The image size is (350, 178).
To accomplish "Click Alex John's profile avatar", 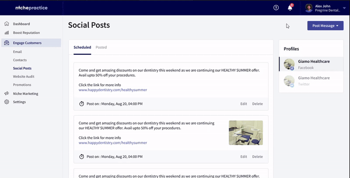I will [309, 8].
